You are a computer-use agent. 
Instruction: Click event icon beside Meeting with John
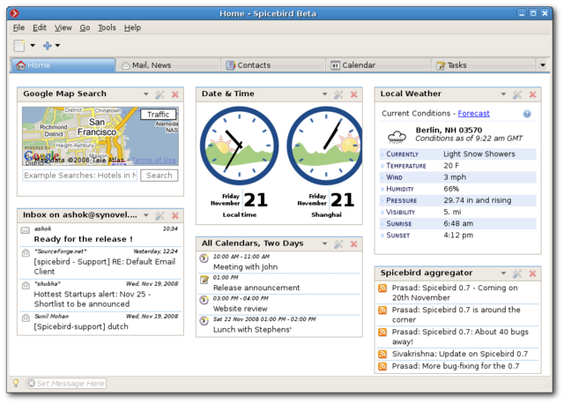[204, 258]
